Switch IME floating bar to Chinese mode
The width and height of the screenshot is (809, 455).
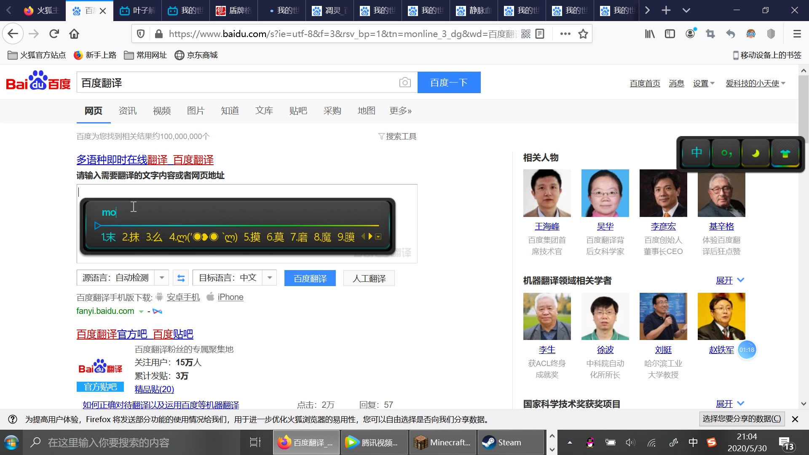pos(696,153)
